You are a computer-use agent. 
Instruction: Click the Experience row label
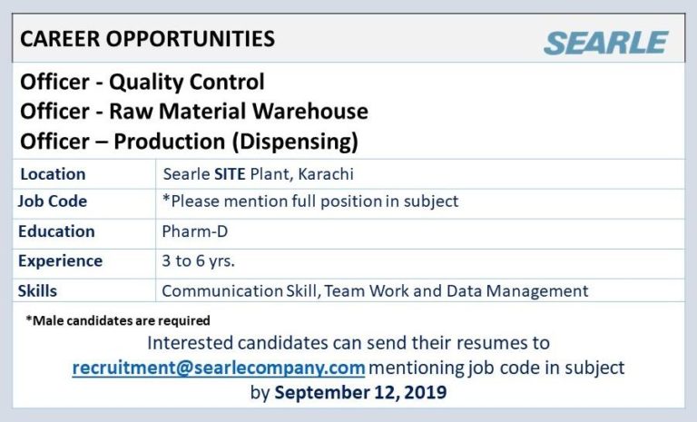(x=60, y=261)
